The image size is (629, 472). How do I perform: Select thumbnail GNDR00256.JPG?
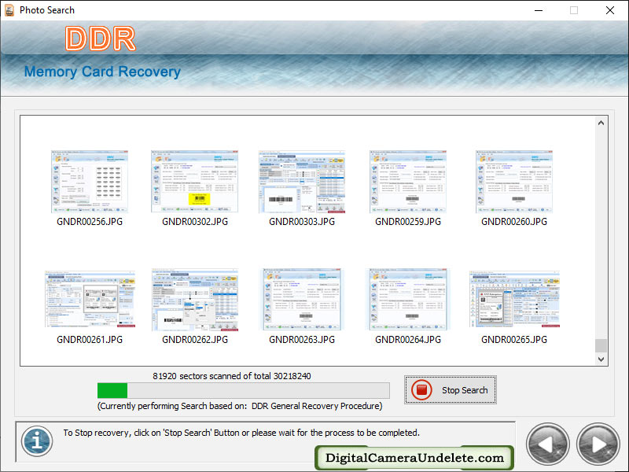coord(90,182)
